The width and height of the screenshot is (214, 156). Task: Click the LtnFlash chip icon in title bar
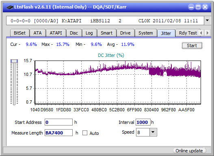pyautogui.click(x=10, y=7)
